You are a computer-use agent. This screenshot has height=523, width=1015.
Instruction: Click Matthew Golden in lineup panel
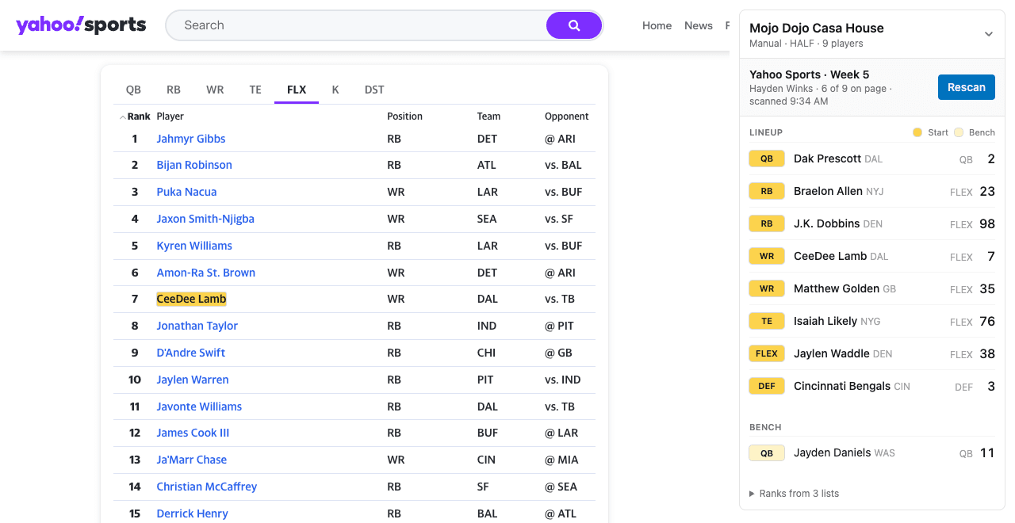pyautogui.click(x=837, y=288)
